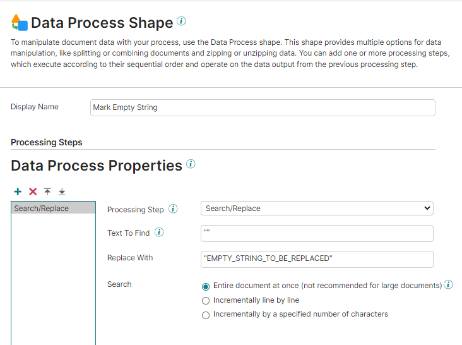Click empty area of processing steps list
Viewport: 462px width, 345px height.
pos(53,278)
